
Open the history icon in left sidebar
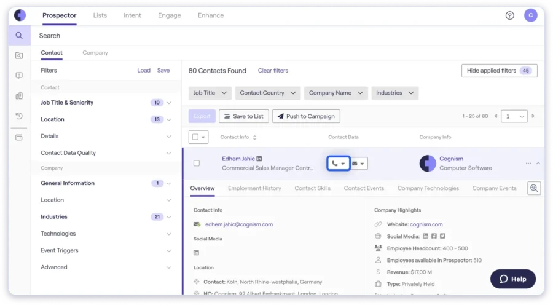[19, 116]
